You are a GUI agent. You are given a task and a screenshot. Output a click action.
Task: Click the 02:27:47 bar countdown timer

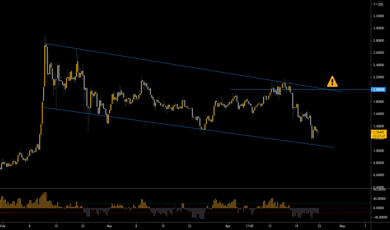tap(379, 136)
